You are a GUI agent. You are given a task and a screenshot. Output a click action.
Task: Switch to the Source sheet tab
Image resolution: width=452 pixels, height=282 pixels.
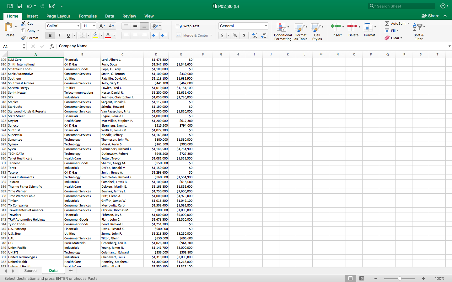[x=30, y=271]
